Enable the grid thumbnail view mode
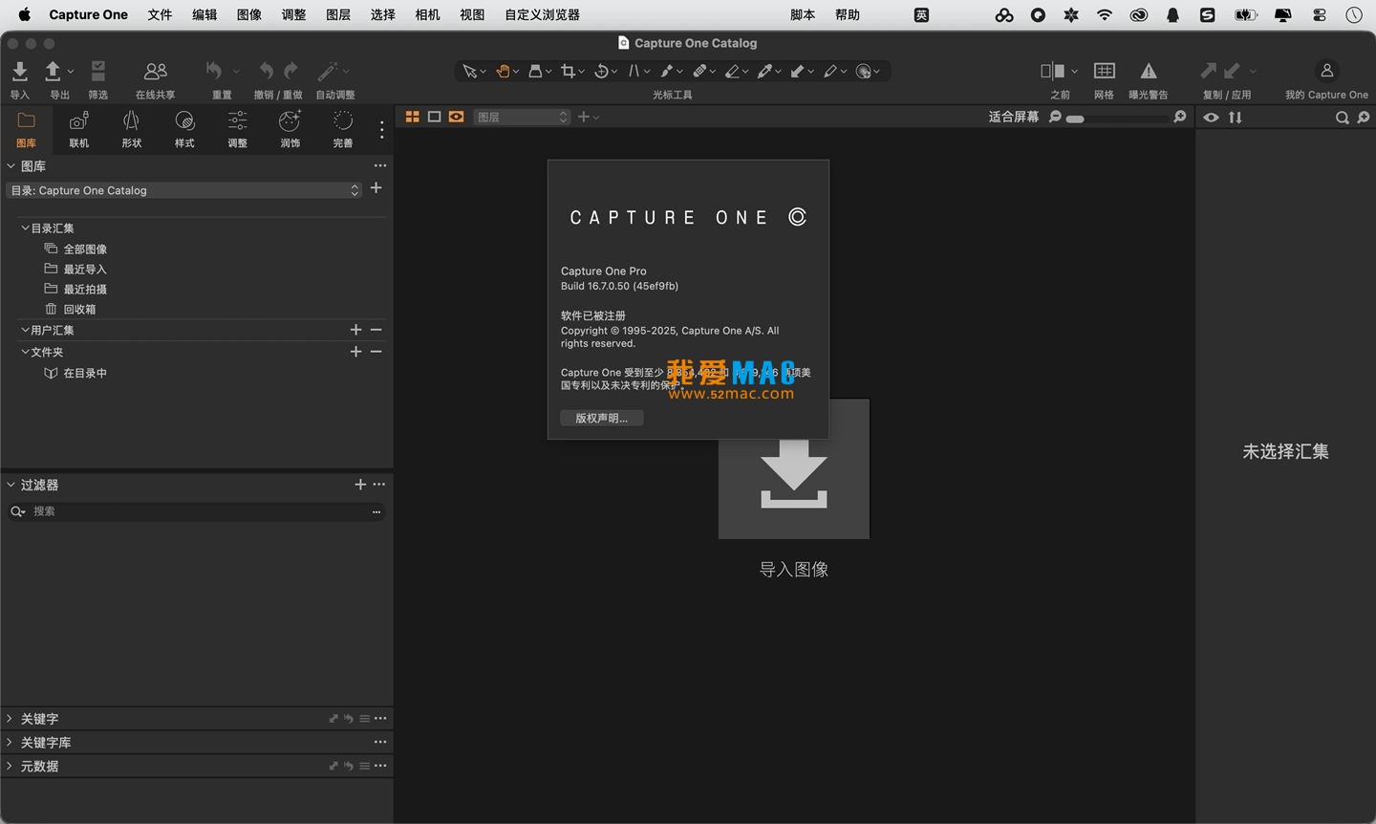This screenshot has height=824, width=1376. (x=412, y=116)
